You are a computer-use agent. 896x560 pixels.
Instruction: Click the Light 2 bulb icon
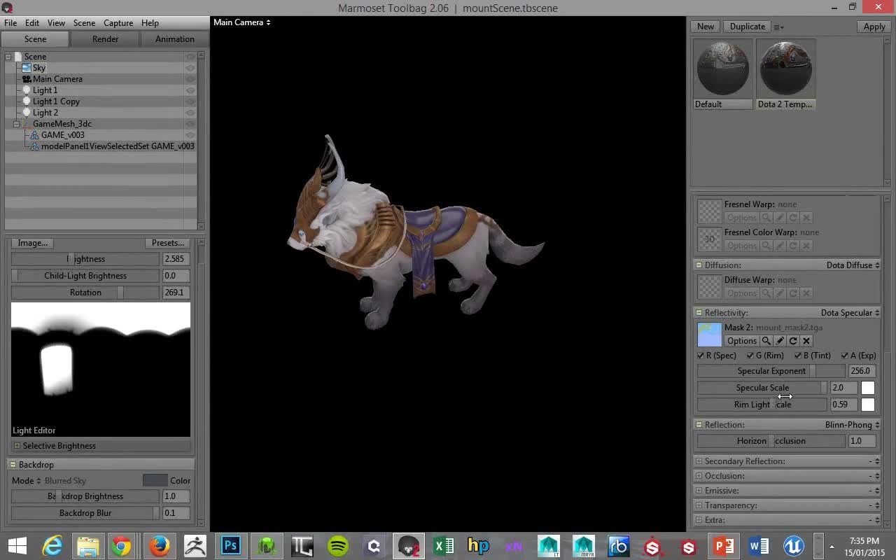pyautogui.click(x=27, y=113)
